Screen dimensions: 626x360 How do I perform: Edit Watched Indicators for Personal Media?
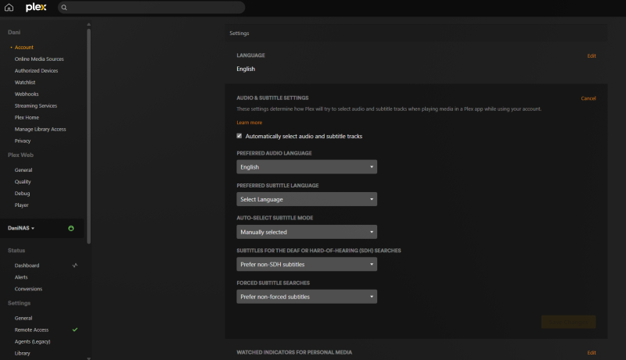pyautogui.click(x=592, y=353)
